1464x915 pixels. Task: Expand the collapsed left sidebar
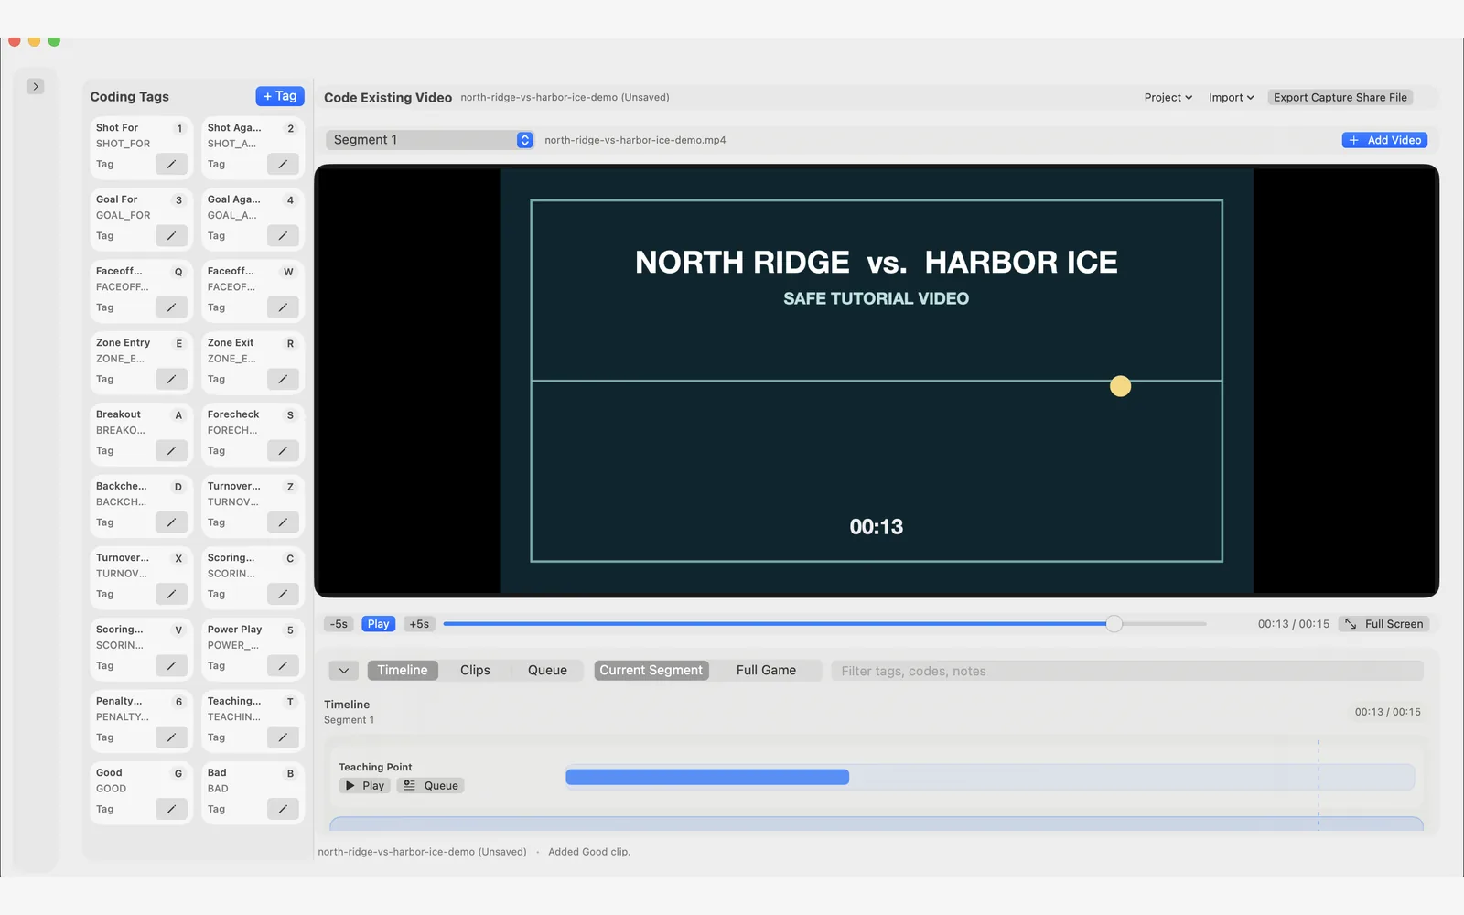click(x=36, y=86)
